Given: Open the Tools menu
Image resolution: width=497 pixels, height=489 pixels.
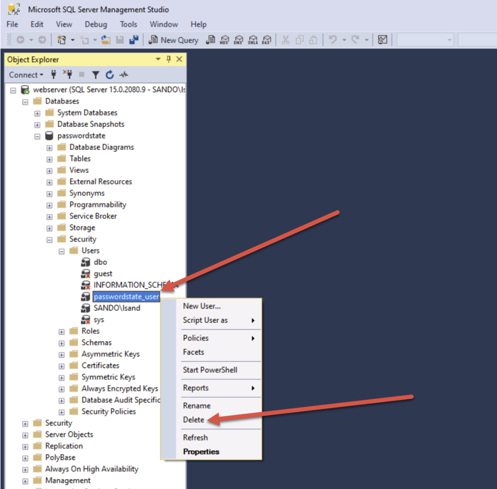Looking at the screenshot, I should (128, 25).
